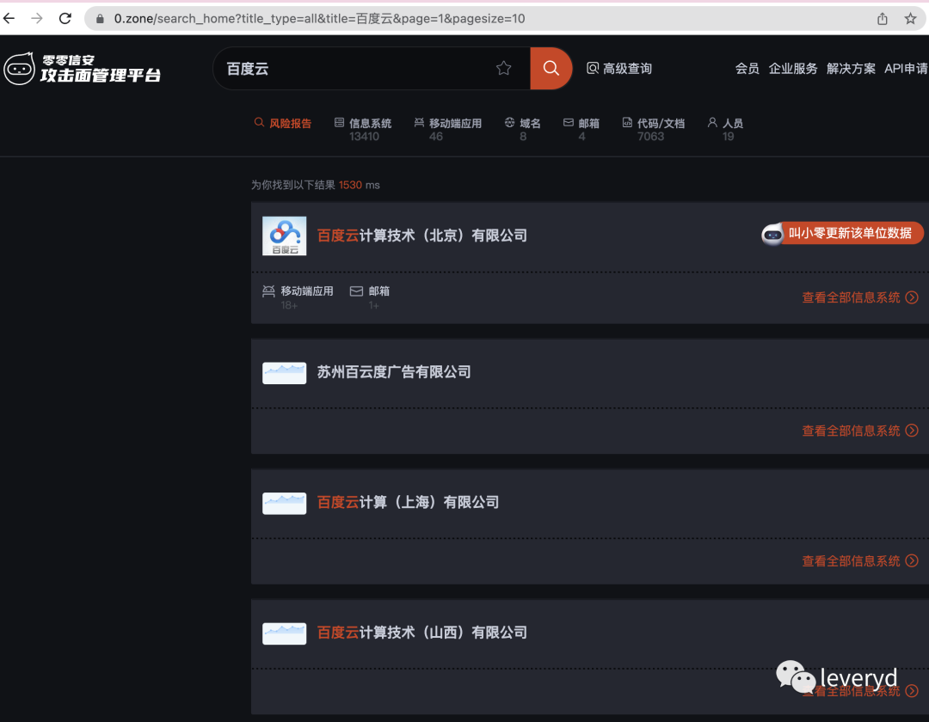Open 高级查询 advanced search

click(x=619, y=69)
